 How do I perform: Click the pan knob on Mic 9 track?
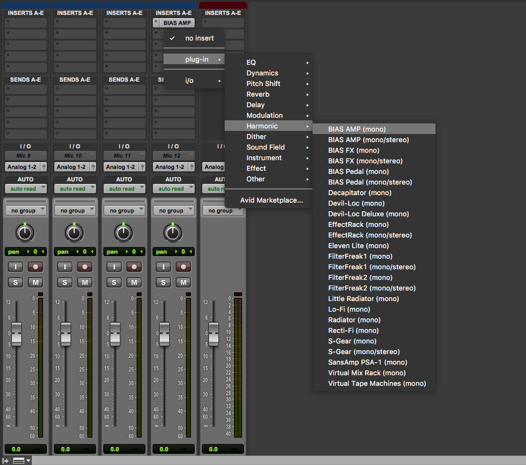(25, 233)
